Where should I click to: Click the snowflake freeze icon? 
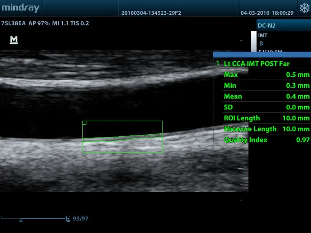[304, 8]
